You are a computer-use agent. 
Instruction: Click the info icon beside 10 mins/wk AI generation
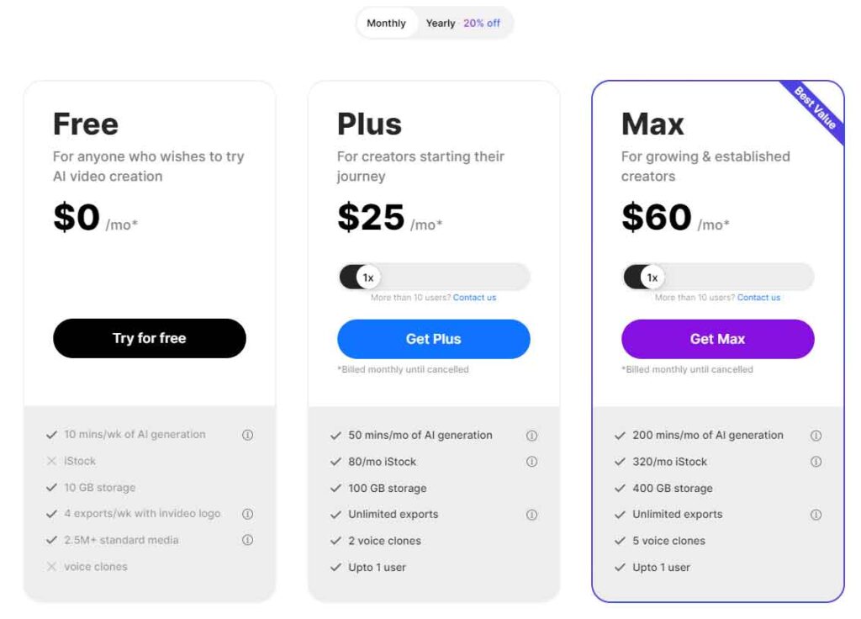click(248, 434)
